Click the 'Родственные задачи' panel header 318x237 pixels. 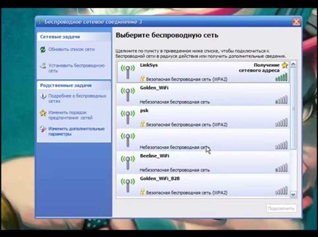[74, 85]
